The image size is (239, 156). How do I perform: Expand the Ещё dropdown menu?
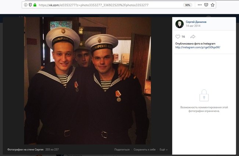click(x=164, y=150)
